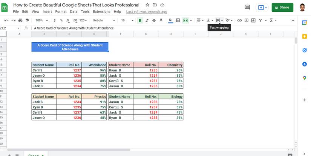The width and height of the screenshot is (311, 156).
Task: Expand the font size 10 dropdown
Action: coord(127,20)
